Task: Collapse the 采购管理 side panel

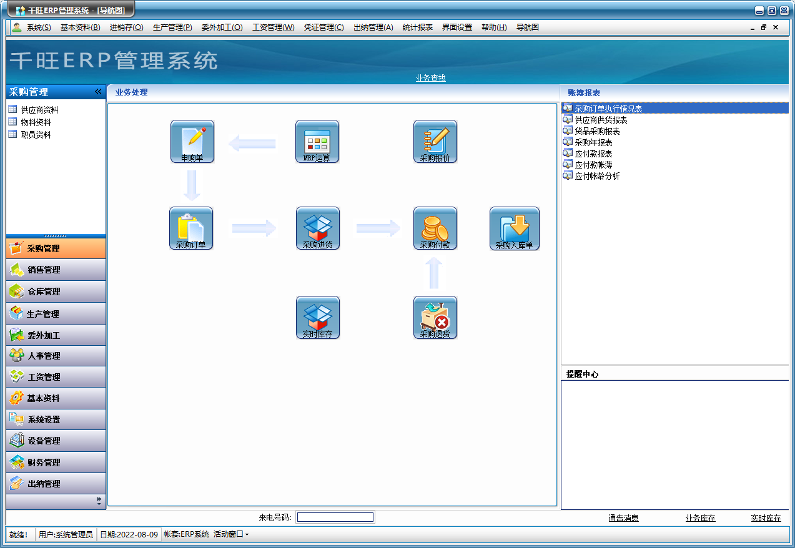Action: tap(98, 92)
